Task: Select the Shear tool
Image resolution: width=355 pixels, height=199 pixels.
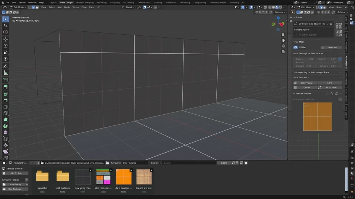Action: click(x=6, y=152)
